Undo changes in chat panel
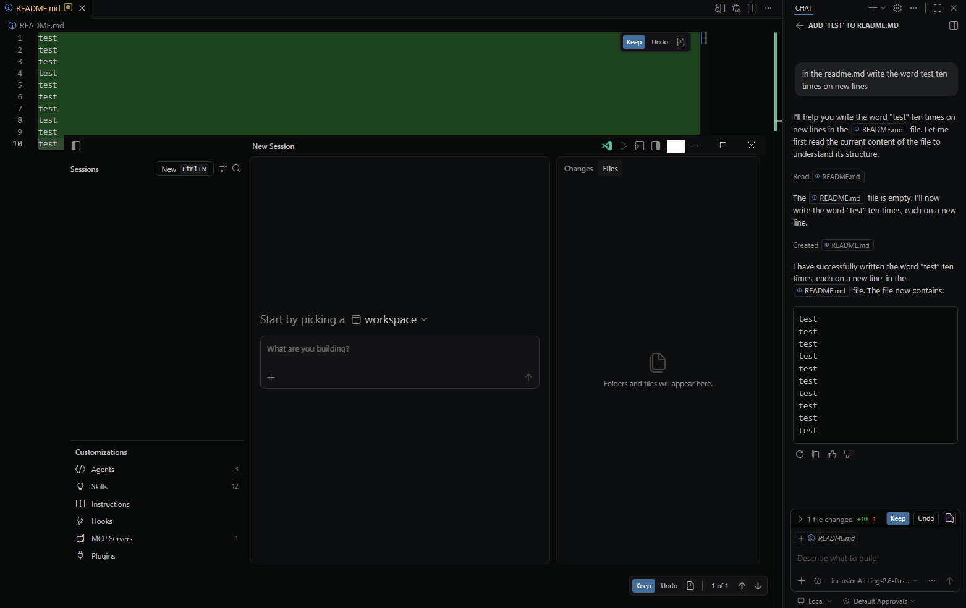The height and width of the screenshot is (608, 966). tap(926, 518)
